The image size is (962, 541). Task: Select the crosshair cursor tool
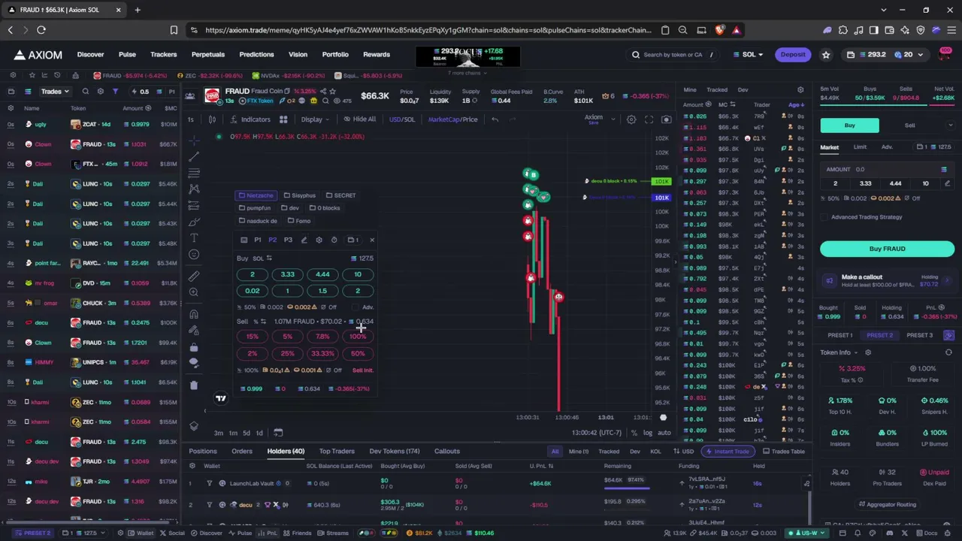click(x=194, y=140)
